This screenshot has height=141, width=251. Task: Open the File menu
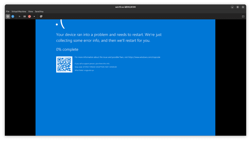pos(8,11)
